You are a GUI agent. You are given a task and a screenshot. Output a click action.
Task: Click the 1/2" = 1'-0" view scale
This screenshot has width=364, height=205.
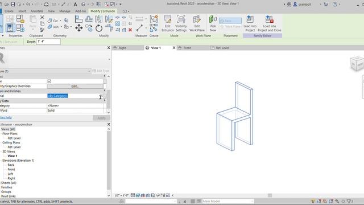point(121,195)
